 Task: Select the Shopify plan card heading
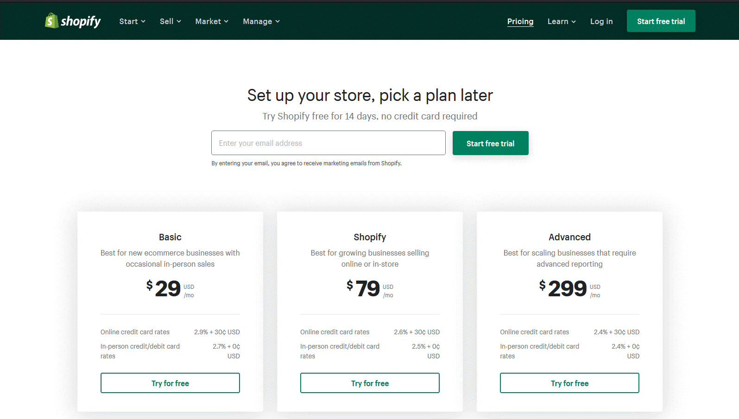pos(370,237)
